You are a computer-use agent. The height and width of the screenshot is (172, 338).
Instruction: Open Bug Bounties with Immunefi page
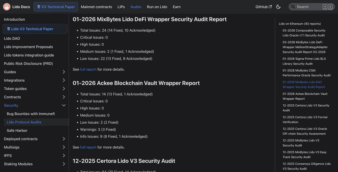click(x=31, y=114)
